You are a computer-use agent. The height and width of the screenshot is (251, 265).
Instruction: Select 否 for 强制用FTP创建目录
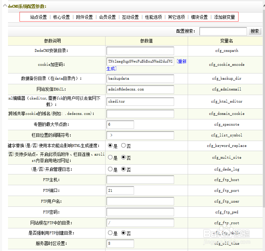(x=123, y=233)
